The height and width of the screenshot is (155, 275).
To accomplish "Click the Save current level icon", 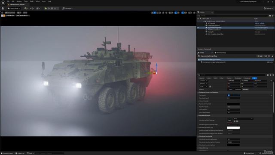I will 3,8.
